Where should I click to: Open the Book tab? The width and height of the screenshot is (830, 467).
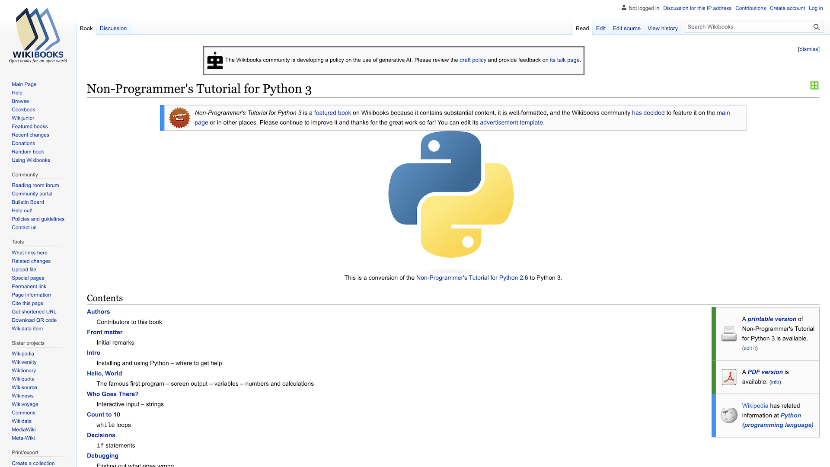pos(86,29)
